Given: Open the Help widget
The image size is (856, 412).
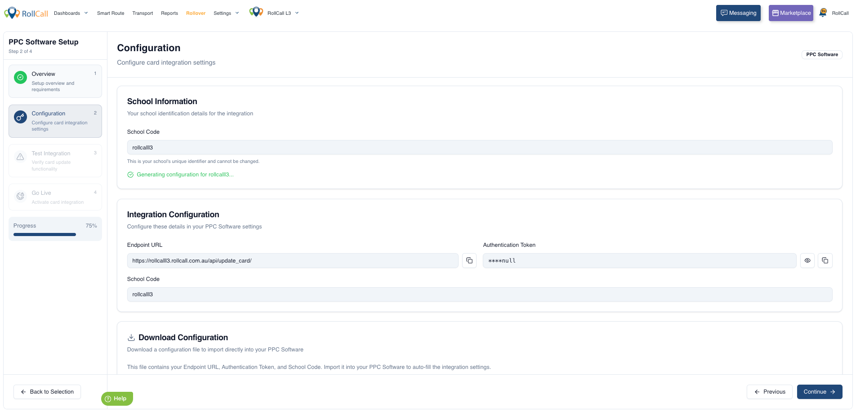Looking at the screenshot, I should (117, 399).
